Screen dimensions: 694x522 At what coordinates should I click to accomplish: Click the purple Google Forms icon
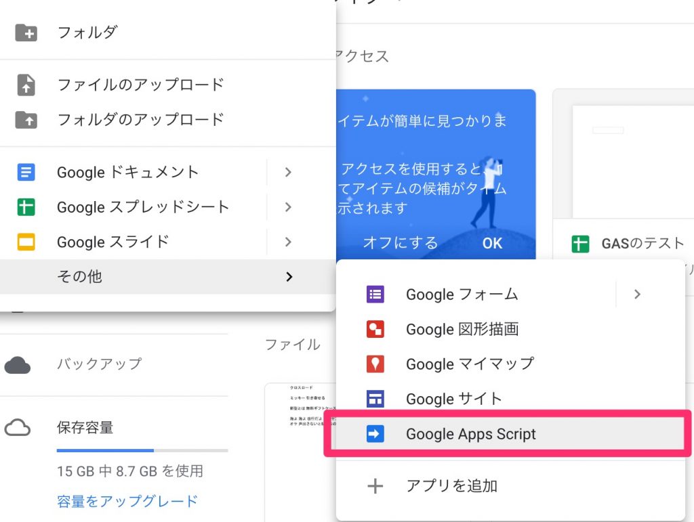point(375,295)
